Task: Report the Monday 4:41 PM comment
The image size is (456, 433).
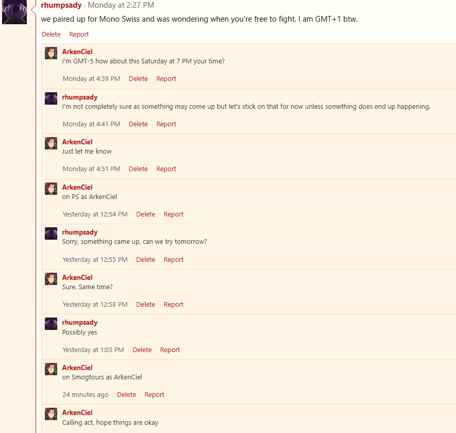Action: coord(166,124)
